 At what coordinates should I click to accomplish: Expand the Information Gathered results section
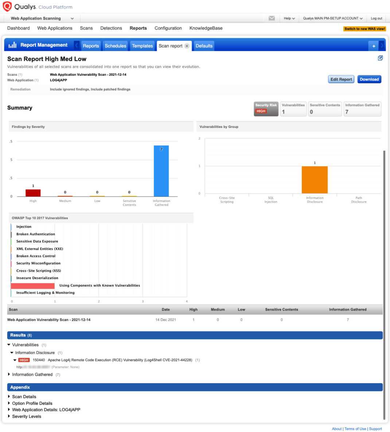click(9, 374)
